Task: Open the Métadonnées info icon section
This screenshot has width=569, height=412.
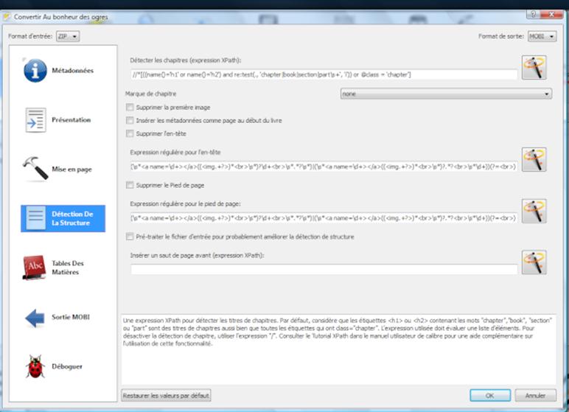Action: pos(35,71)
